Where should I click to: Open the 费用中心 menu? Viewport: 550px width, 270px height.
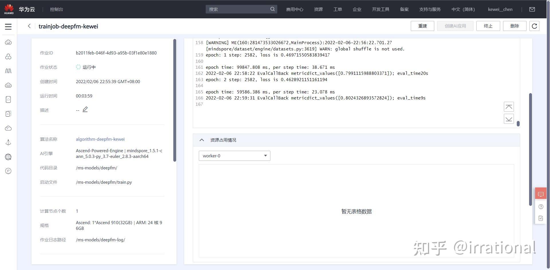coord(294,9)
